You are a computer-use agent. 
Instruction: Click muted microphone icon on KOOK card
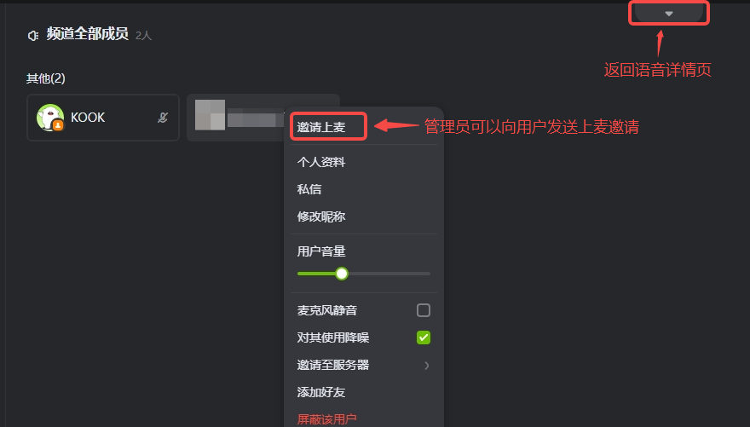coord(163,118)
